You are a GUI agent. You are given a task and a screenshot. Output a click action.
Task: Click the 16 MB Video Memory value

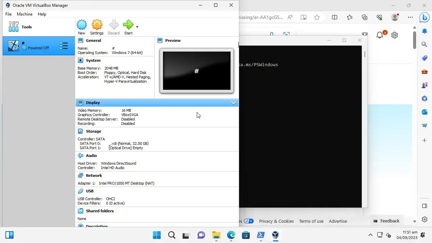pyautogui.click(x=126, y=110)
